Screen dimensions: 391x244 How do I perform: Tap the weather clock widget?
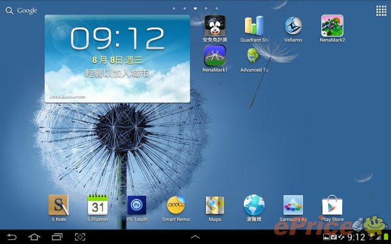117,59
